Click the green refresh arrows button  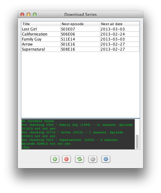pos(80,159)
